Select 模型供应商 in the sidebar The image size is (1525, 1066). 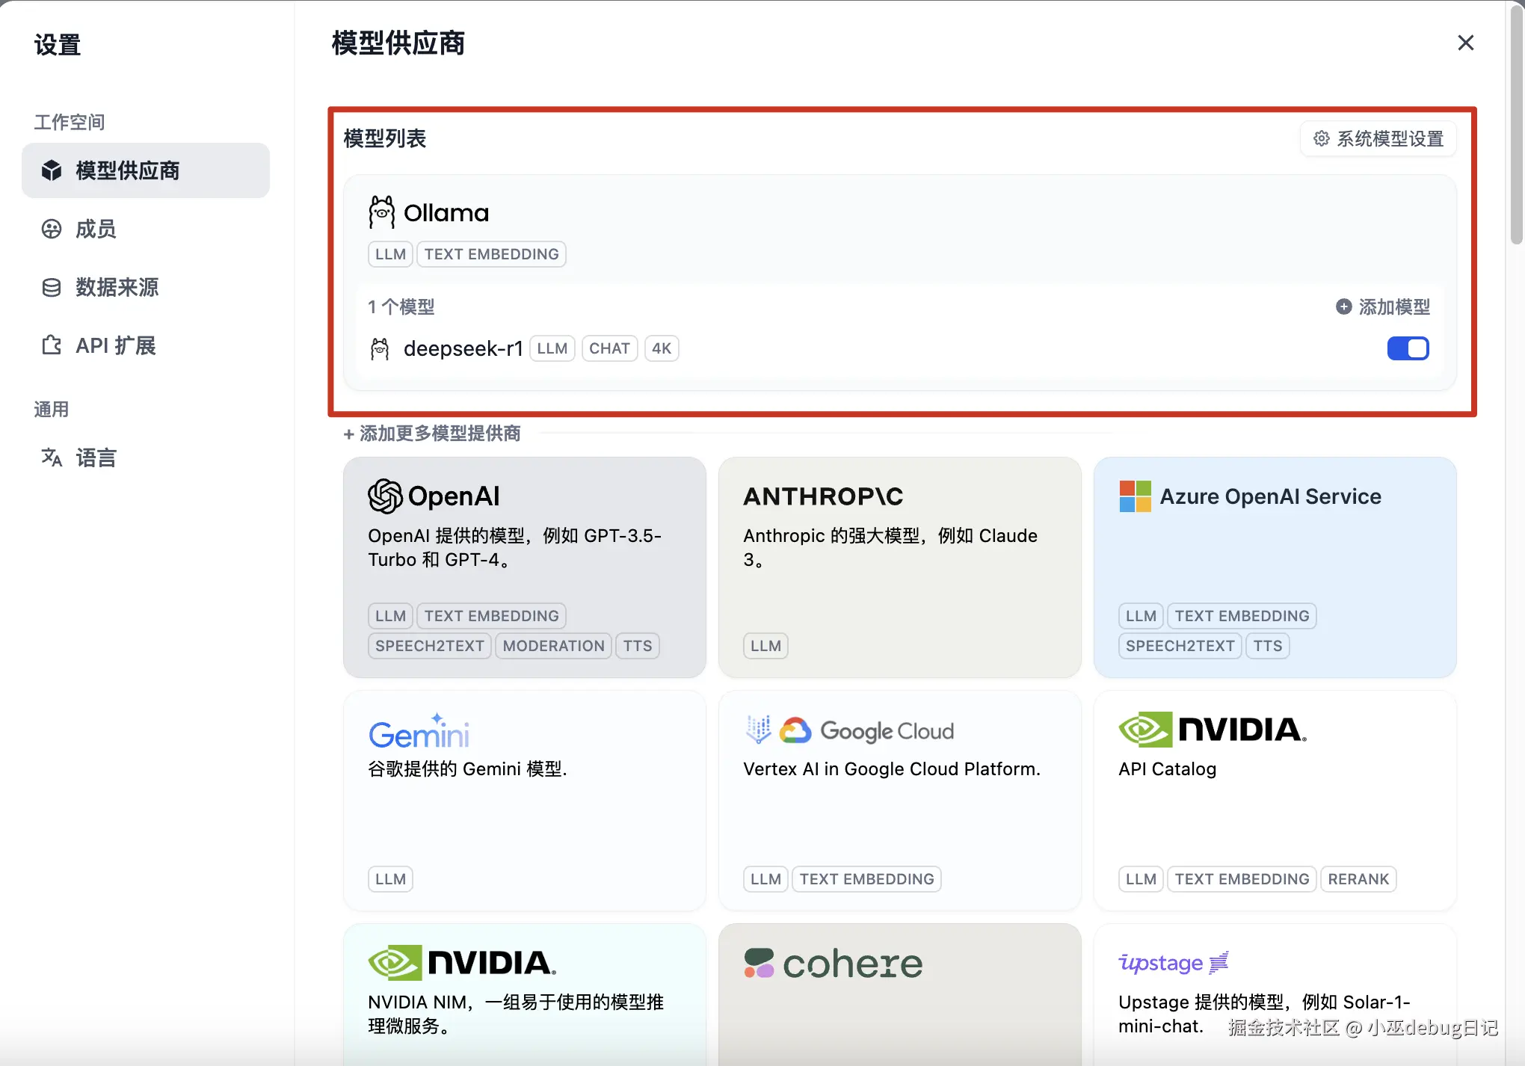(126, 170)
